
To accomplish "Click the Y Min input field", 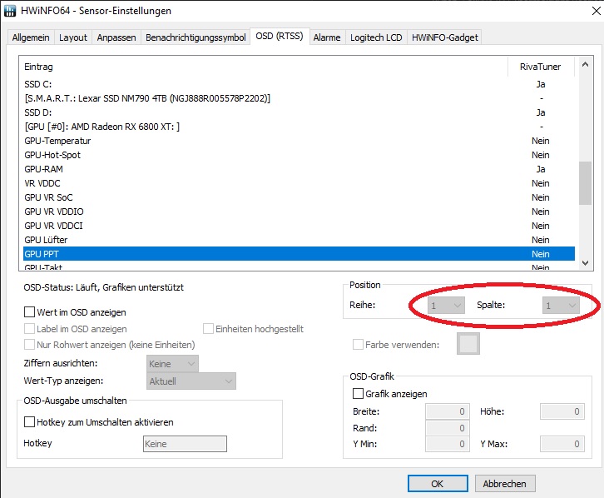I will coord(448,444).
